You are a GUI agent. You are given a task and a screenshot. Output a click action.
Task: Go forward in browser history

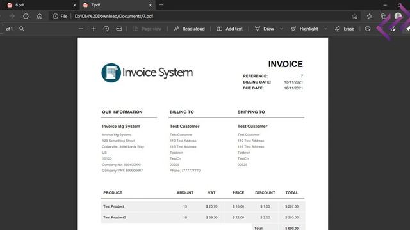tap(12, 16)
